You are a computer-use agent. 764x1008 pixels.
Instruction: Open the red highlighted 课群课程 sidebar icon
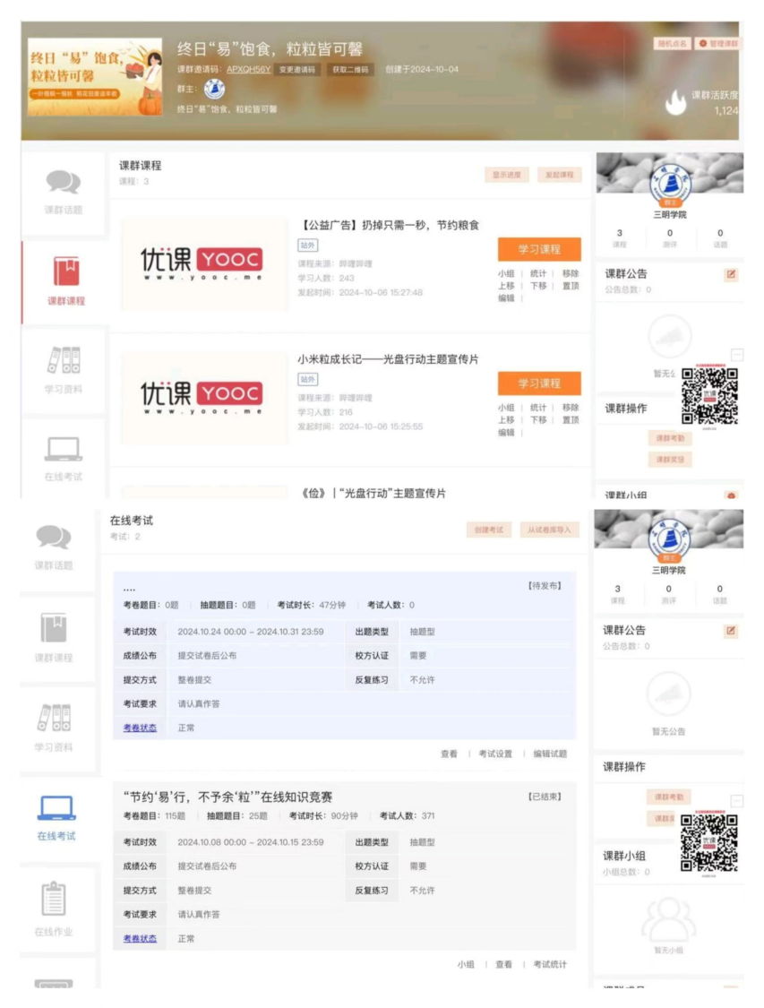(66, 271)
